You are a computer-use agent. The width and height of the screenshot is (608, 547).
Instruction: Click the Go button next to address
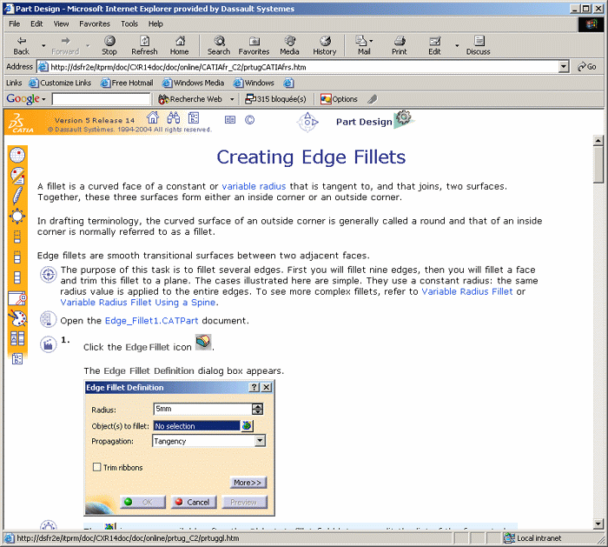[x=586, y=67]
